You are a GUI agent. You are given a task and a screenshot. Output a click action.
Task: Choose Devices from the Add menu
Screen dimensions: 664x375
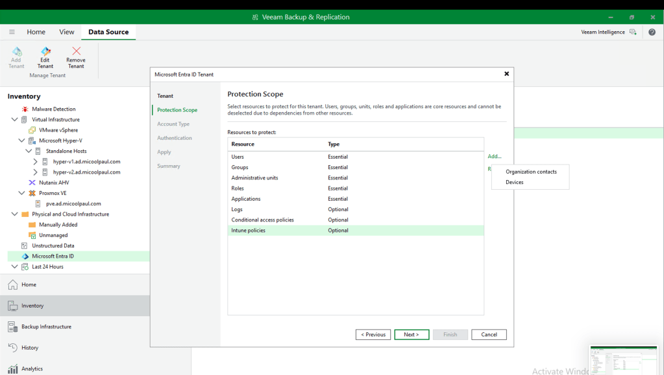point(515,182)
